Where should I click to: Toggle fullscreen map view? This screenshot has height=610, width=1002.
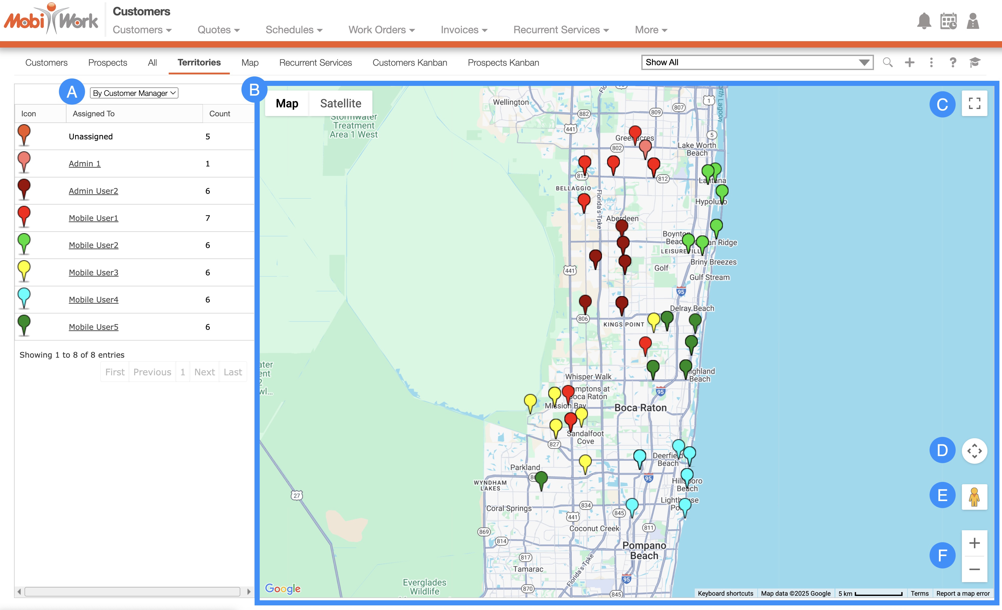pyautogui.click(x=974, y=103)
